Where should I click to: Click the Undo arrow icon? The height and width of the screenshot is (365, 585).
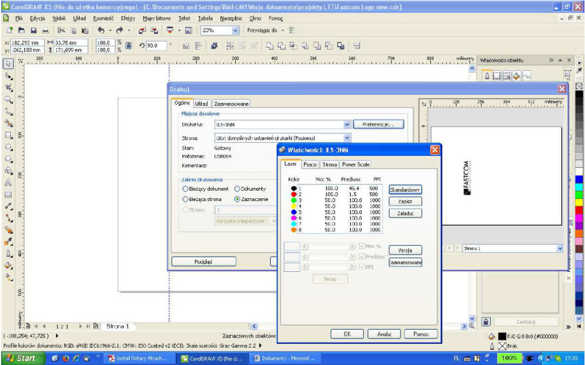pyautogui.click(x=101, y=30)
